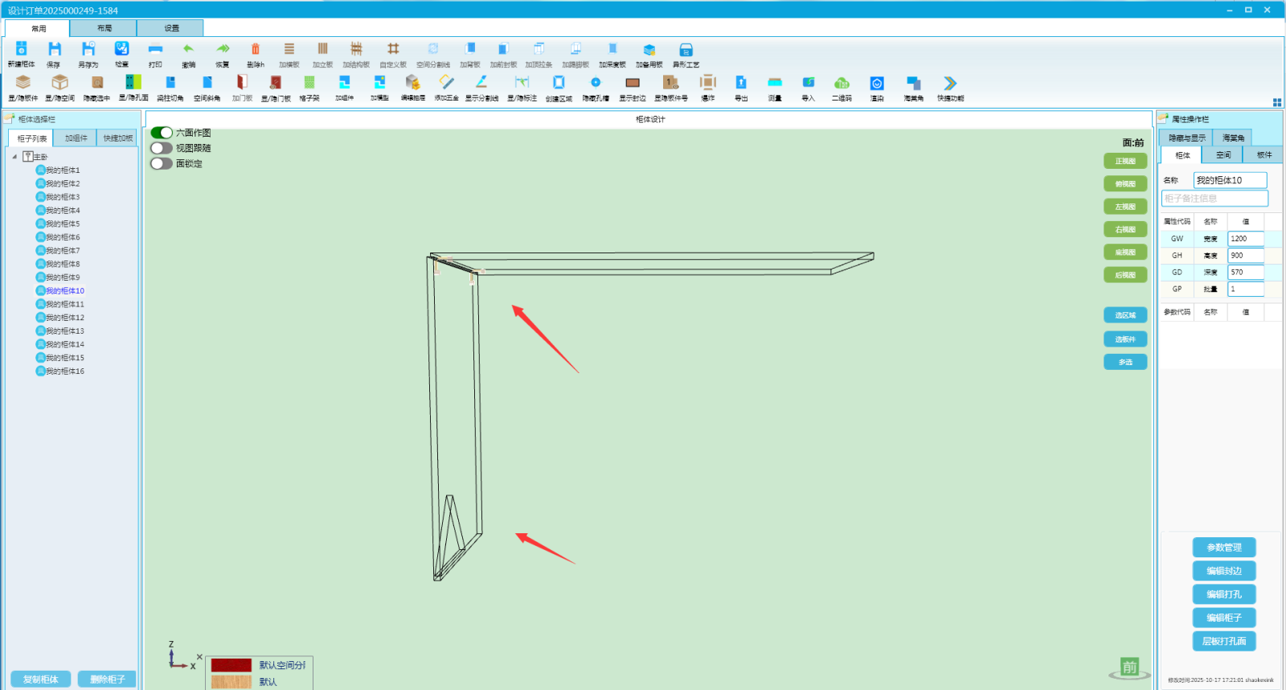Switch to the 布局 ribbon tab

point(104,28)
